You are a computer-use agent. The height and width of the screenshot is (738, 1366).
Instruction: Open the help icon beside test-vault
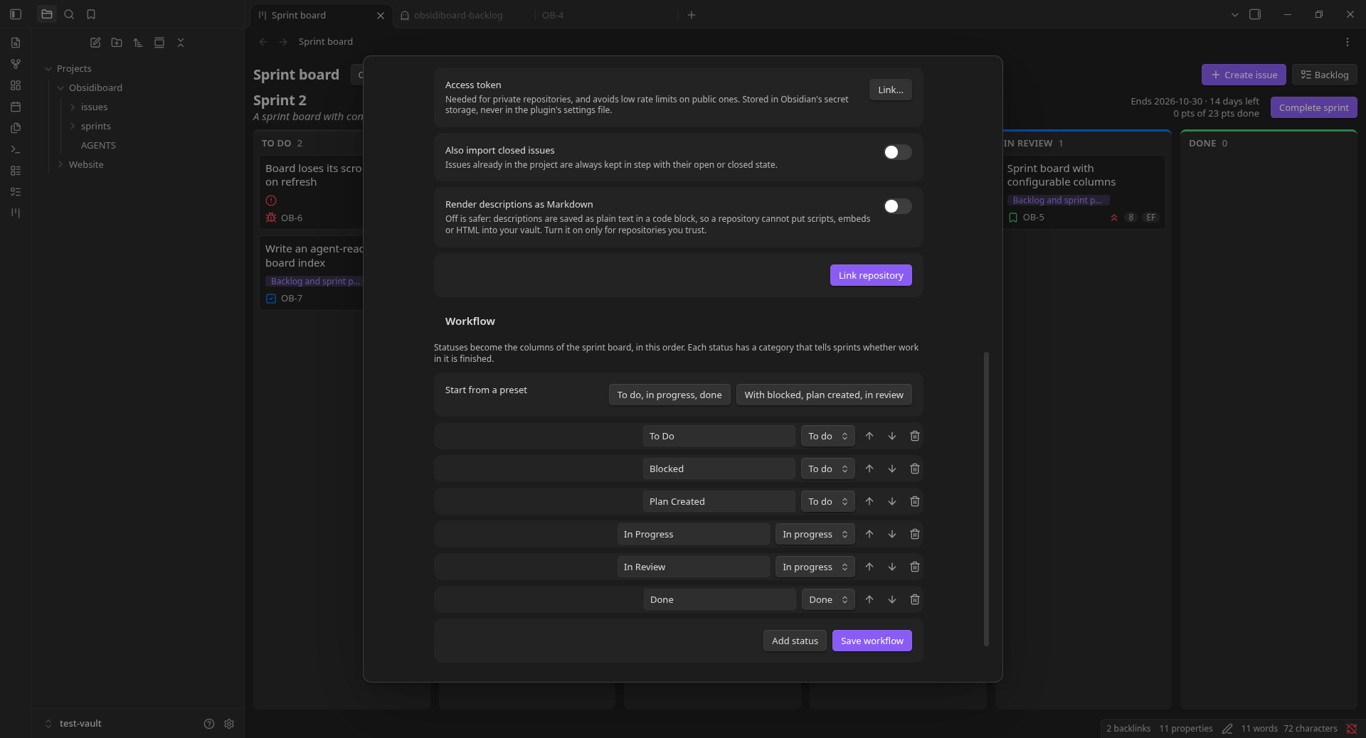tap(209, 724)
